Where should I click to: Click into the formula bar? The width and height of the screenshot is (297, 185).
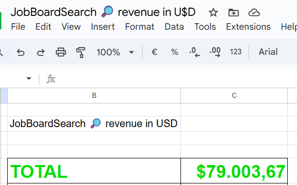coord(176,78)
